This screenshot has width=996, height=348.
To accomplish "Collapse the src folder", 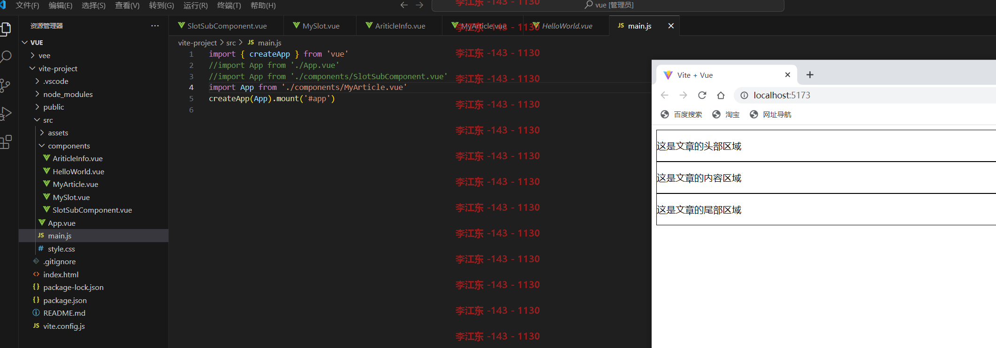I will (93, 120).
